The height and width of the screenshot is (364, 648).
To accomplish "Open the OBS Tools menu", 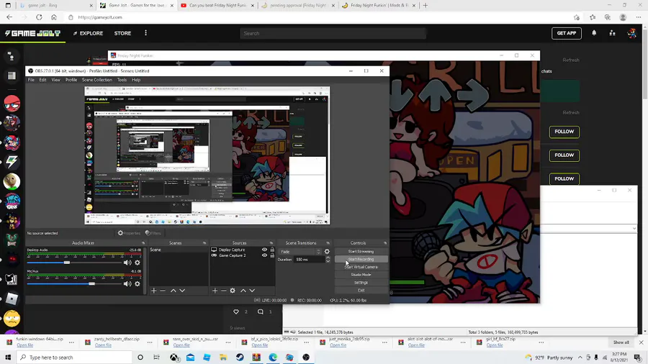I will (122, 80).
